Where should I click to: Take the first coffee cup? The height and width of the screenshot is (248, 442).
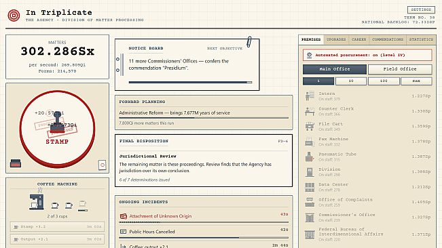(x=55, y=205)
